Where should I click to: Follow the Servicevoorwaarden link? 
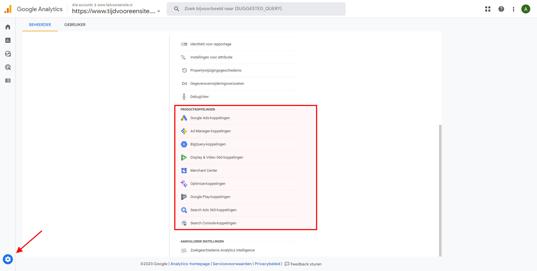tap(232, 264)
